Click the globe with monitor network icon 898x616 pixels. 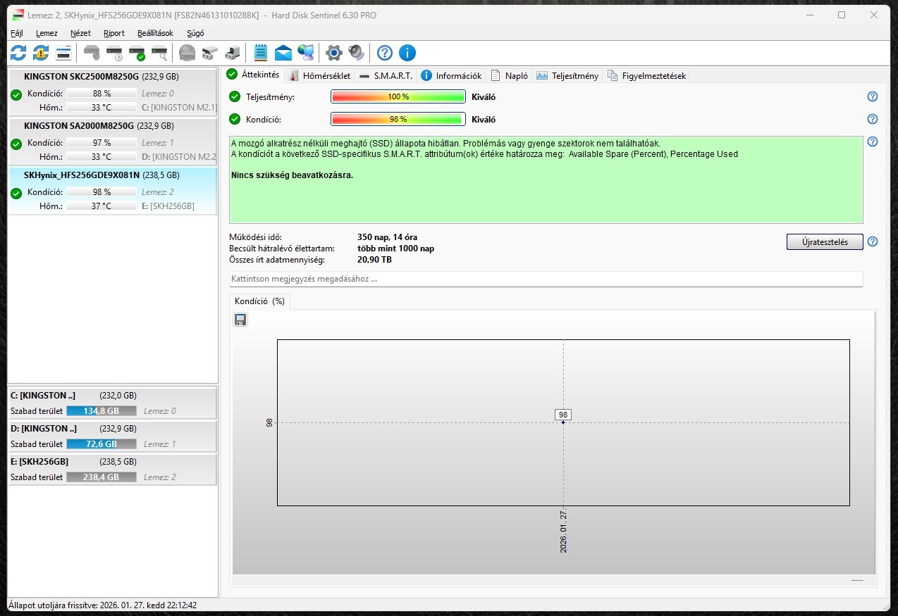tap(306, 53)
